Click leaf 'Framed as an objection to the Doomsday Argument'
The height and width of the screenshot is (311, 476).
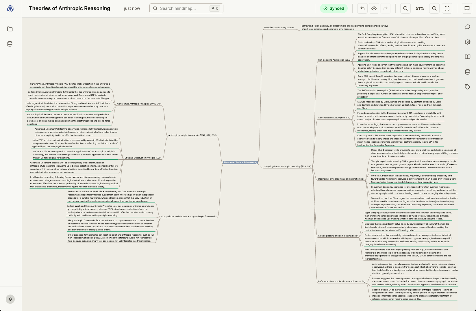click(401, 116)
